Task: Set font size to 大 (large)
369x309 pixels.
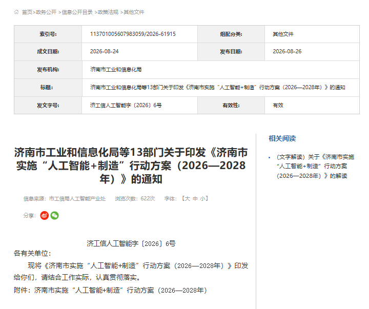Action: [x=188, y=199]
